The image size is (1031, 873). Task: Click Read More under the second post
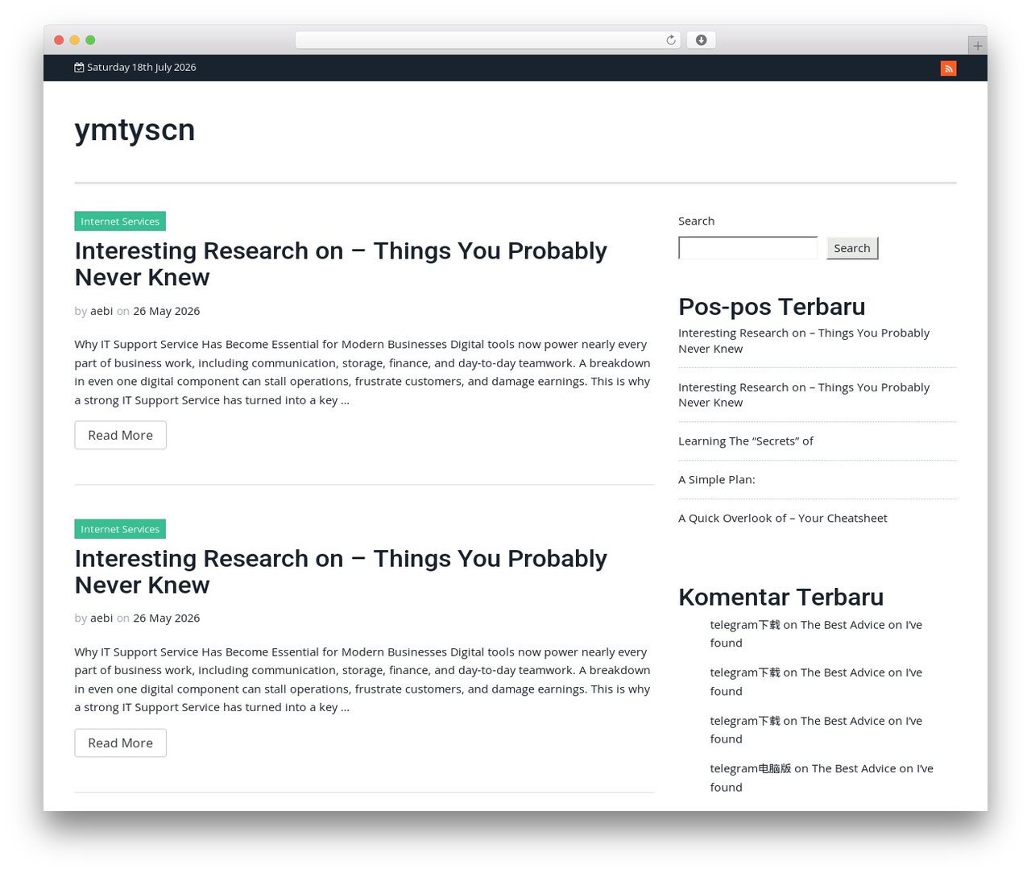tap(120, 743)
